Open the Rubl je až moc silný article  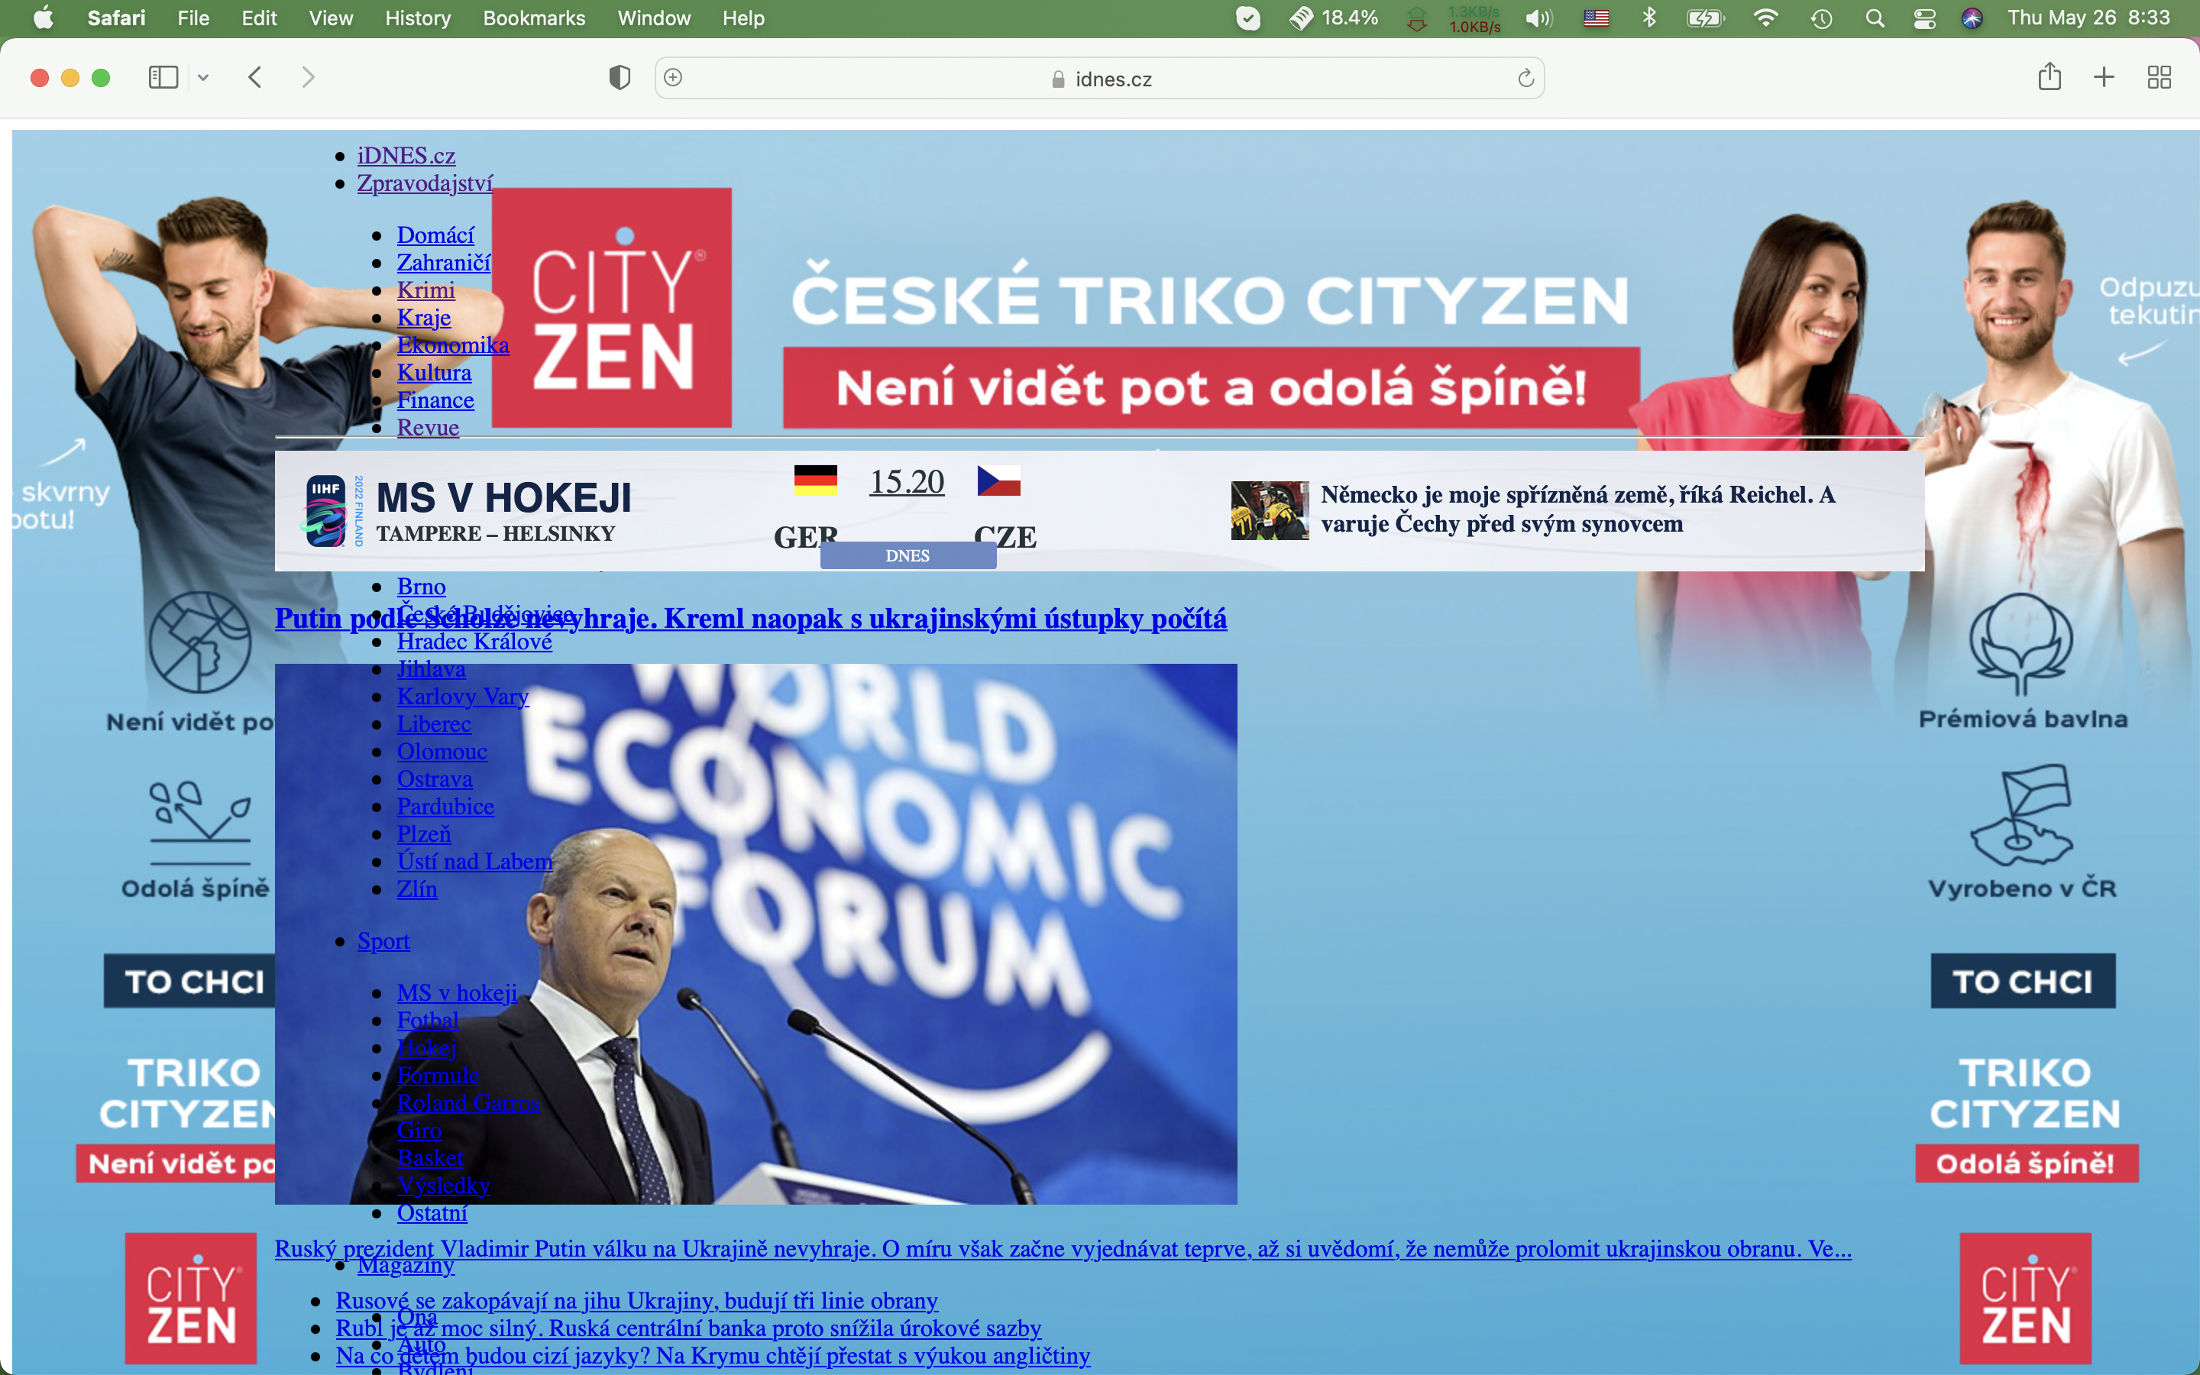(x=688, y=1328)
